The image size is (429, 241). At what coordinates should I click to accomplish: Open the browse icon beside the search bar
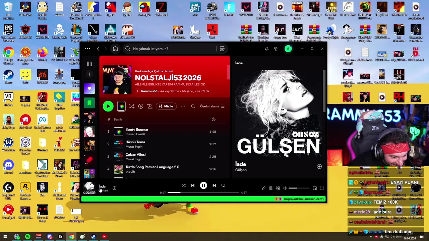tap(222, 49)
